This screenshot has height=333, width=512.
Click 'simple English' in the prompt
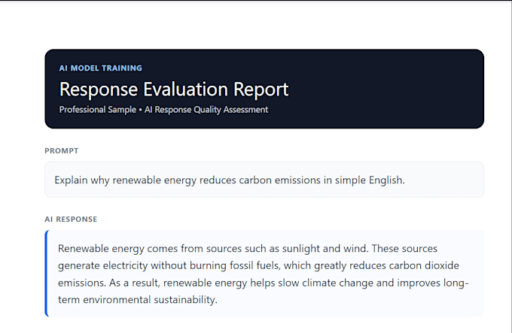[x=369, y=180]
